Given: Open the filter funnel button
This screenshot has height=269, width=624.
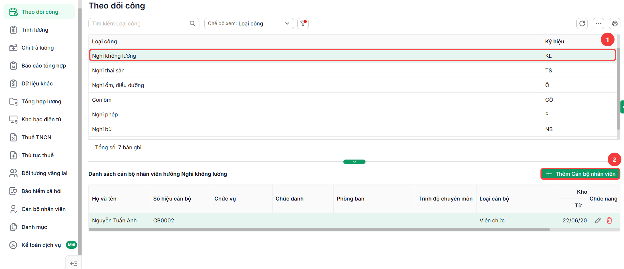Looking at the screenshot, I should pos(303,23).
